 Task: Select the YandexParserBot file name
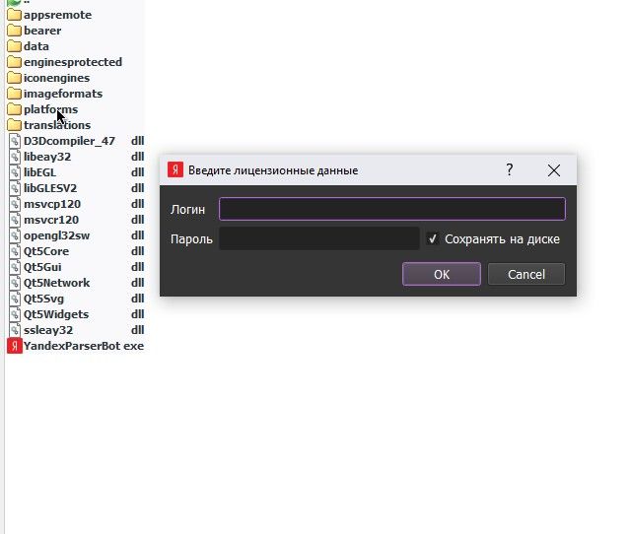point(72,346)
